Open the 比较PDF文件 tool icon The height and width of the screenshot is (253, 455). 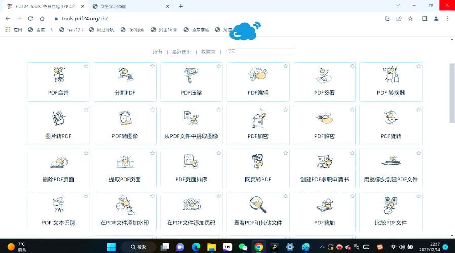[x=391, y=205]
